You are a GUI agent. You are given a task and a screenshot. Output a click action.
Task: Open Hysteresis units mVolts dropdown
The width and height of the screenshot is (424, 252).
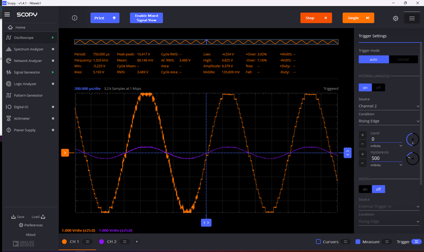(x=386, y=165)
